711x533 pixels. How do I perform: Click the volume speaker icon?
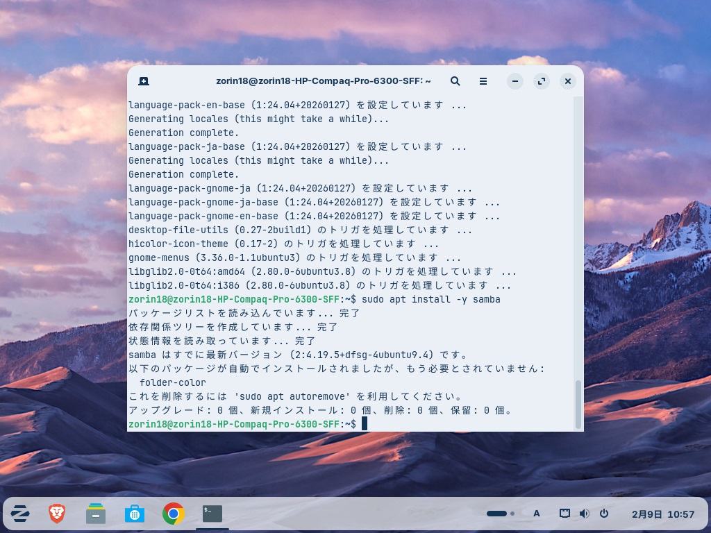click(584, 514)
